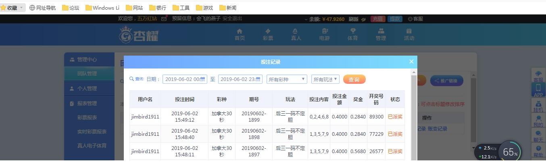Toggle the balance visibility eye icon
The height and width of the screenshot is (164, 546).
tap(363, 19)
